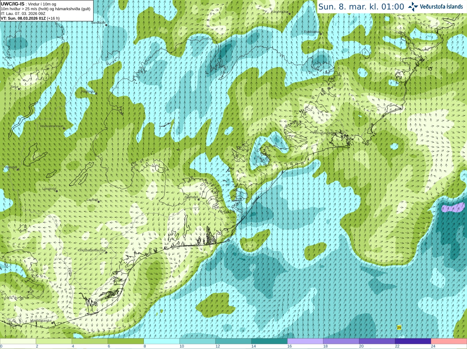This screenshot has height=349, width=467.
Task: Click the Skaftafell station dot
Action: coord(198,199)
